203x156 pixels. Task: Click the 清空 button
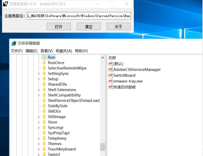pos(89,27)
